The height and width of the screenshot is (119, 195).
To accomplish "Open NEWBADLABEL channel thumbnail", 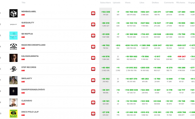I will [14, 13].
